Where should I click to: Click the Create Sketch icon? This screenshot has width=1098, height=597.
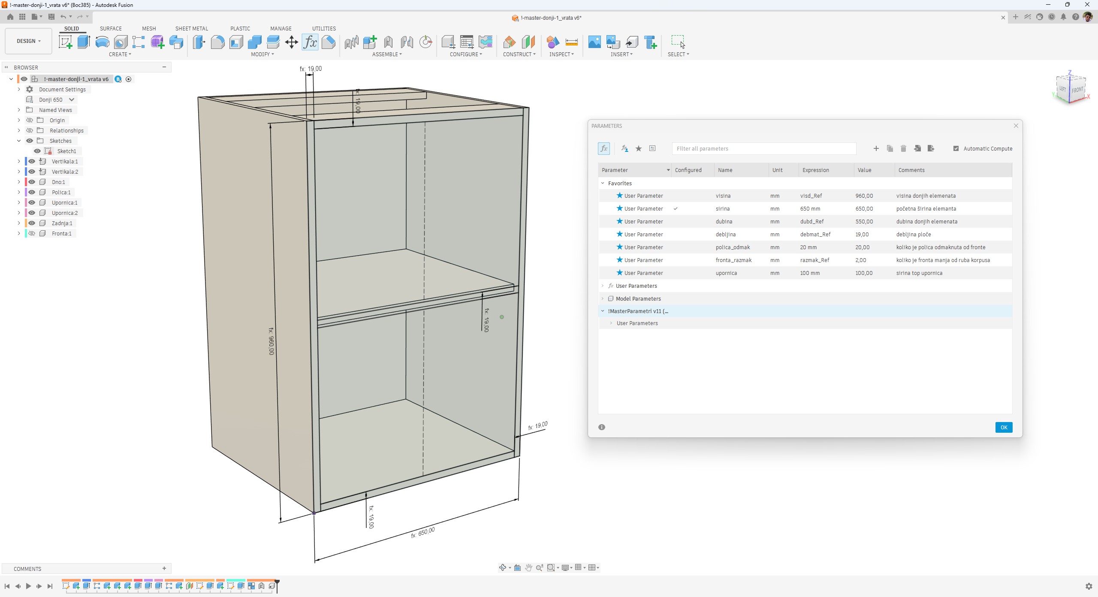[65, 42]
